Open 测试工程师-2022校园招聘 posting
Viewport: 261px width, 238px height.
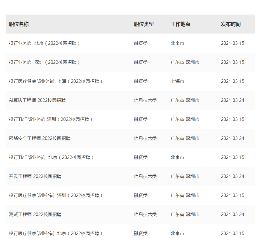click(35, 215)
